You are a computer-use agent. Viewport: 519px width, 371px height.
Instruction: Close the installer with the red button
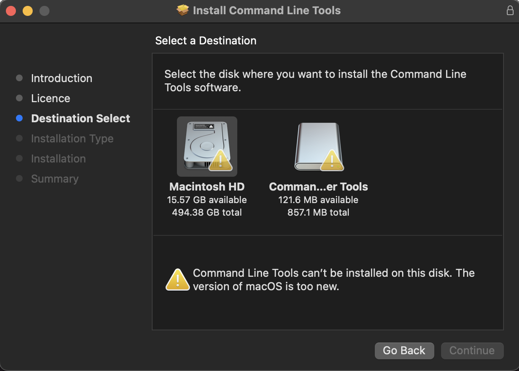(x=11, y=11)
